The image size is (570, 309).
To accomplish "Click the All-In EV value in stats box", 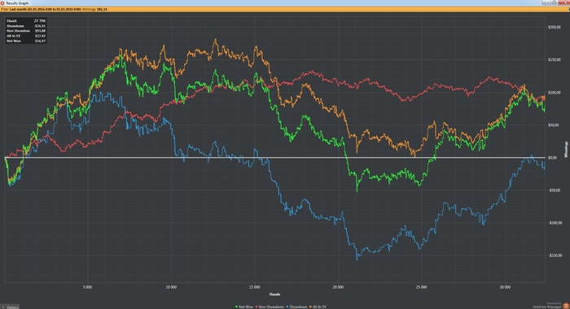I will [x=41, y=36].
